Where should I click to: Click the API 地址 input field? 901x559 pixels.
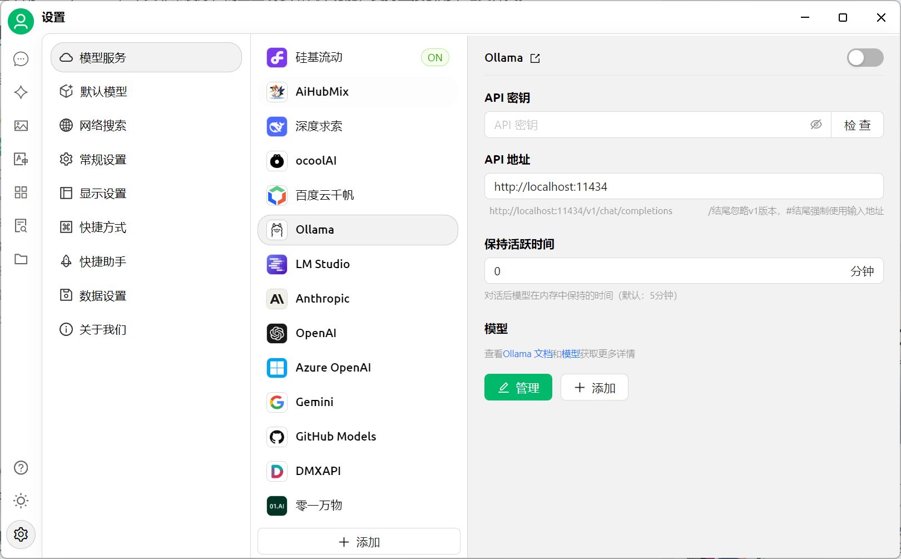pos(684,186)
